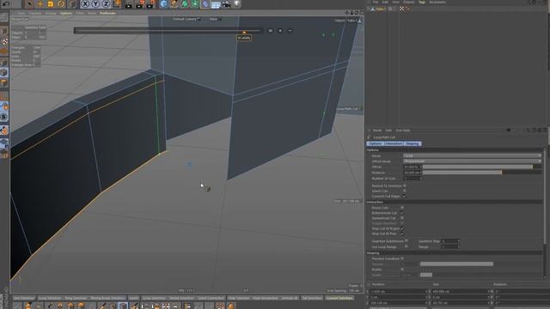The image size is (550, 309).
Task: Click the S snap icon in left sidebar
Action: click(x=4, y=117)
